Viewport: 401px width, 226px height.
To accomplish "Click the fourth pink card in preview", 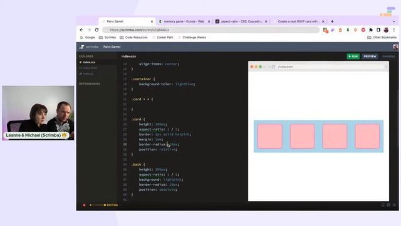I will (x=367, y=136).
